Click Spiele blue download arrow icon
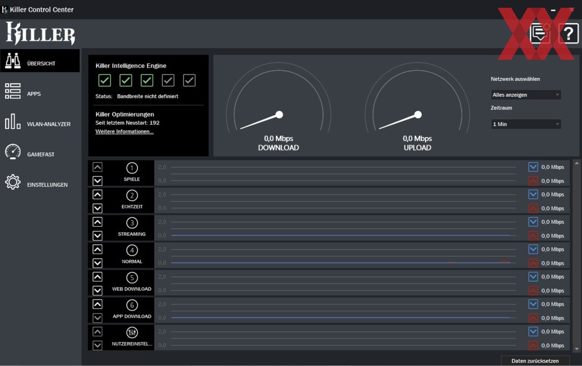This screenshot has height=366, width=582. click(x=533, y=167)
